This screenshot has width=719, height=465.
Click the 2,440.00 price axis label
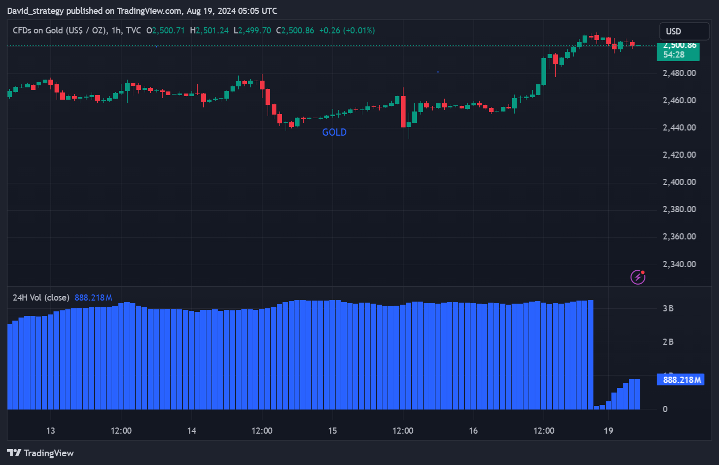click(x=679, y=128)
